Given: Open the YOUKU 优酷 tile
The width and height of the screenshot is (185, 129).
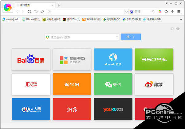Looking at the screenshot, I should 113,109.
